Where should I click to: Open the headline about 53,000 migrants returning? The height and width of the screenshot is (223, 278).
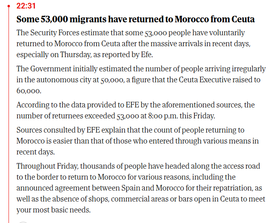(x=136, y=19)
